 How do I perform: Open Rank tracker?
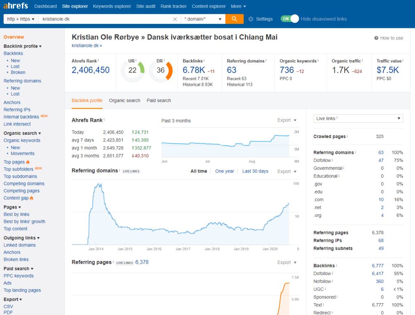coord(173,6)
